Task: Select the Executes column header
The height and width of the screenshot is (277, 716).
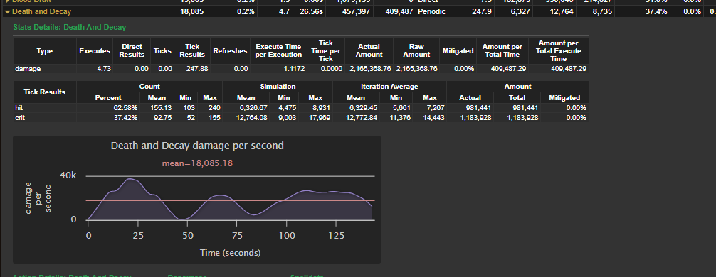Action: coord(95,51)
